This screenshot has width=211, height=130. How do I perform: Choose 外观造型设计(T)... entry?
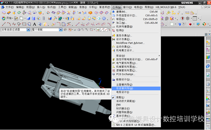click(x=136, y=15)
